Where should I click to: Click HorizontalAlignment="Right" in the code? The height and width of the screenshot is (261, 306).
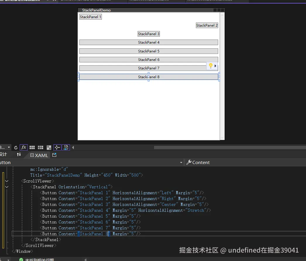pos(144,199)
